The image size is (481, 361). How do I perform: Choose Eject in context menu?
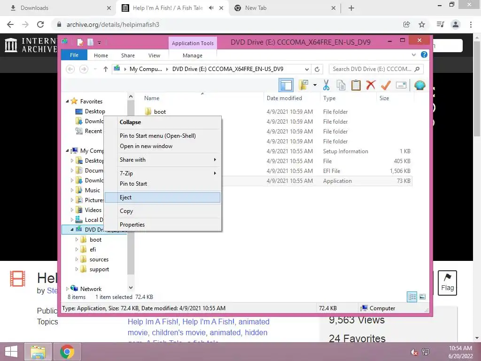(163, 197)
